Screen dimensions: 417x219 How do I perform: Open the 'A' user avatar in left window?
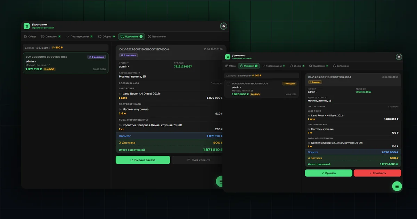(x=224, y=26)
